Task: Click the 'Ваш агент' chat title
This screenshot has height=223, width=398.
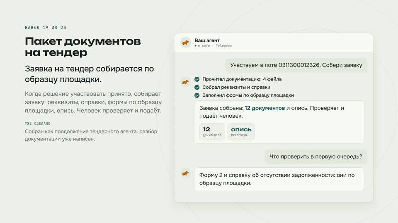Action: (x=207, y=40)
